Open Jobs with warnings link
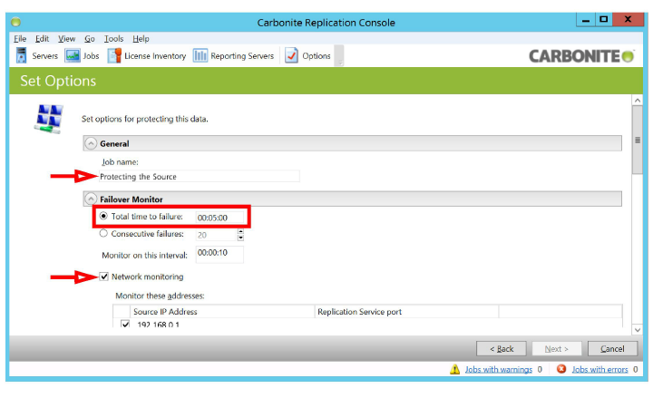653x398 pixels. [499, 369]
